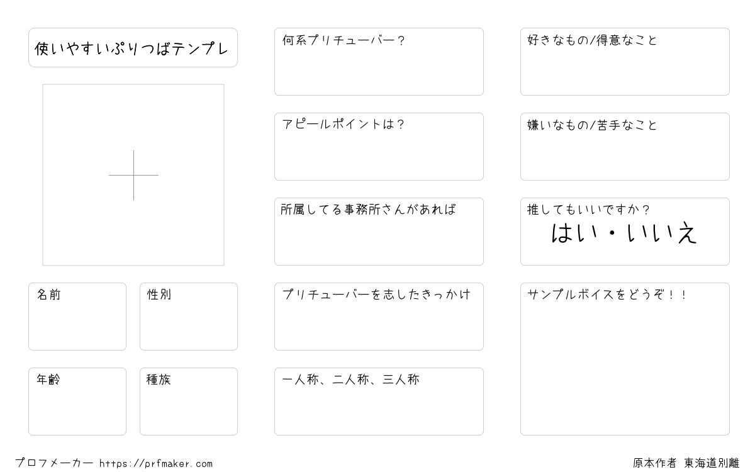755x472 pixels.
Task: Choose いいえ in the 推してもいいですか answer
Action: 663,233
